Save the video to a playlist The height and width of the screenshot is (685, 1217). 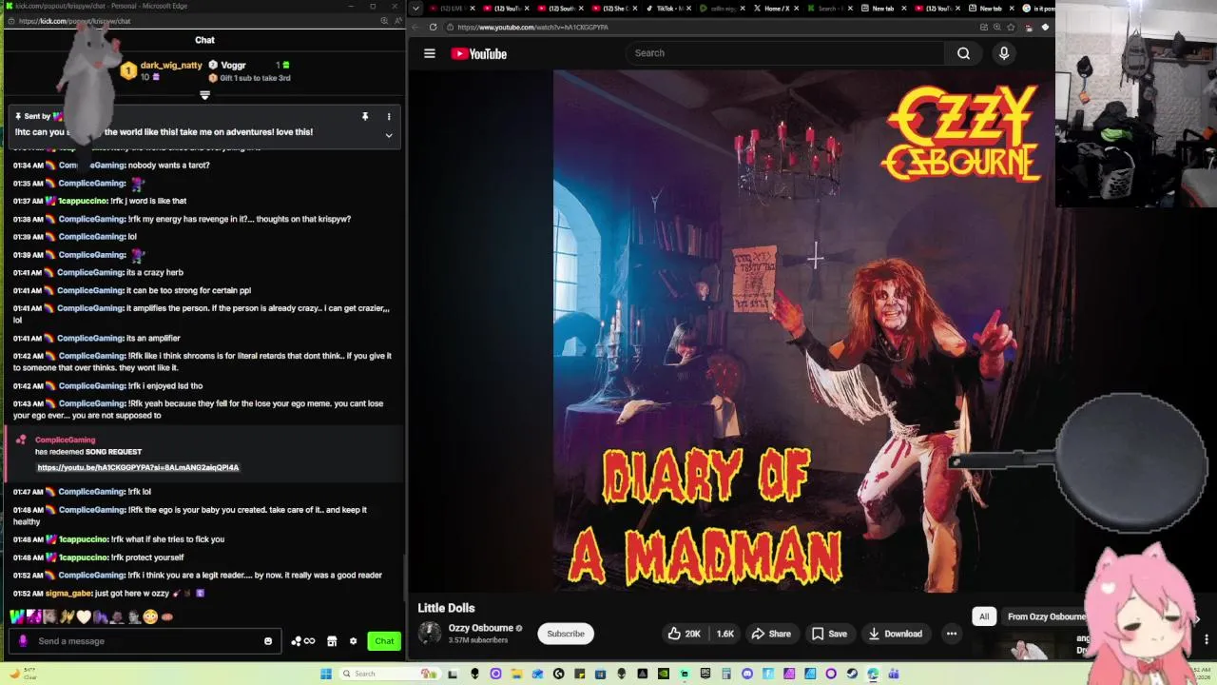pos(829,634)
